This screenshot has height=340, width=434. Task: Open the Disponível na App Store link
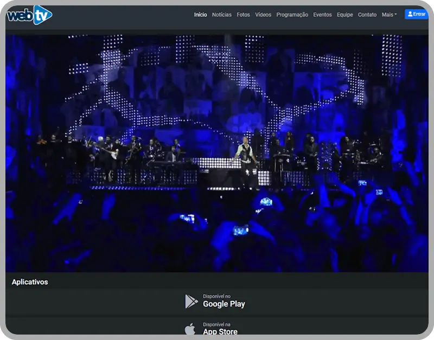pos(211,329)
